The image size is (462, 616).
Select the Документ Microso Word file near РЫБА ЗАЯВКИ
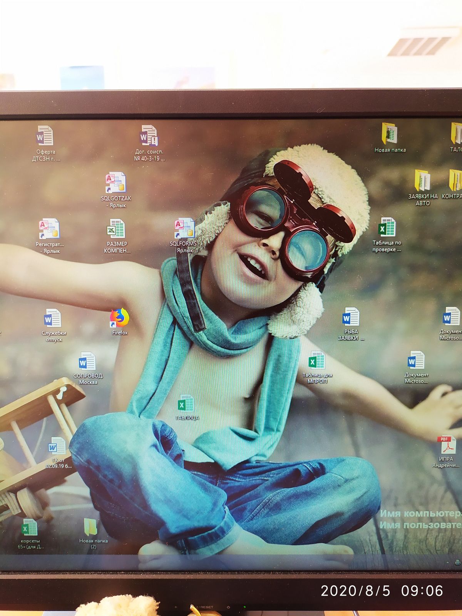pyautogui.click(x=416, y=367)
